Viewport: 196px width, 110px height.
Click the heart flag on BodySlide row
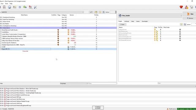pos(58,30)
